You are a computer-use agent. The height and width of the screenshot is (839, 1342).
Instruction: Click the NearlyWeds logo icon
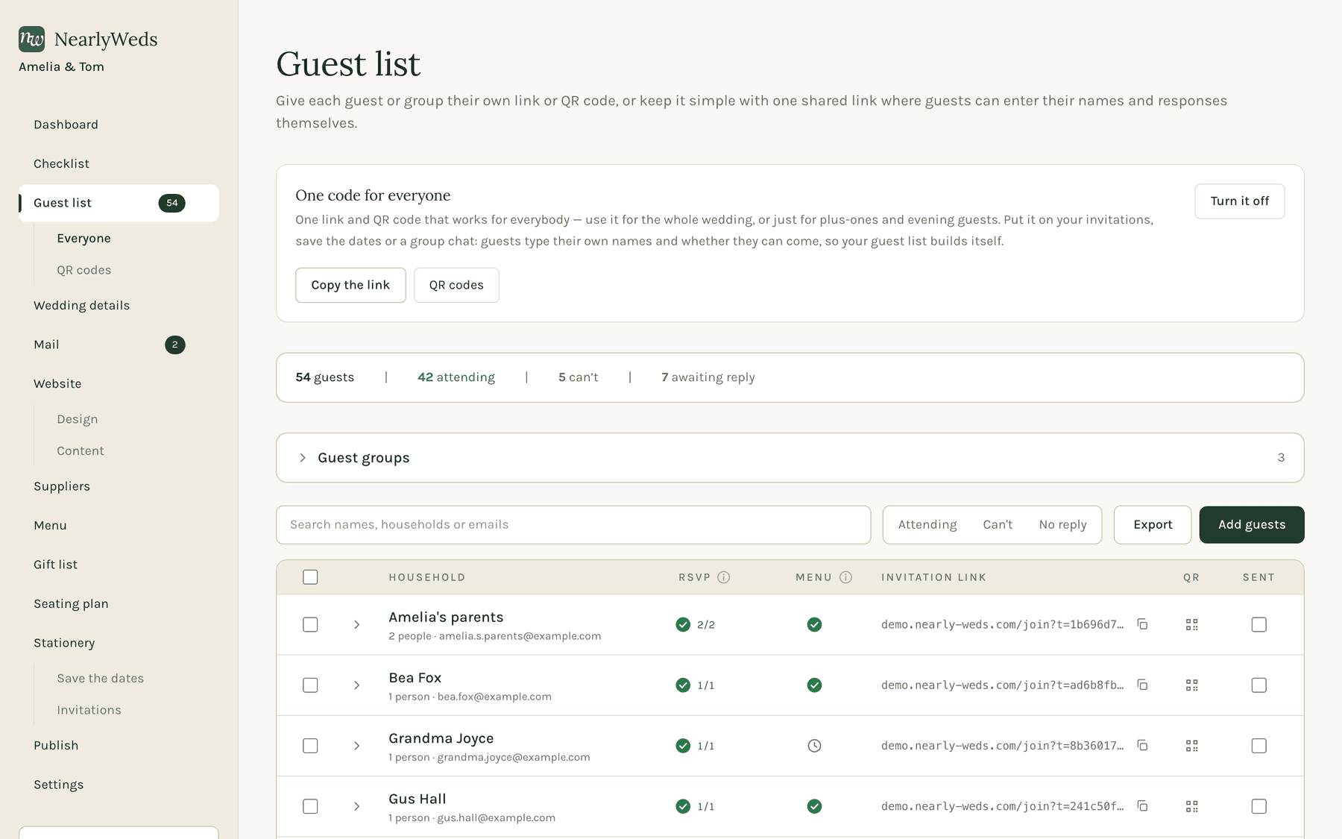[31, 39]
